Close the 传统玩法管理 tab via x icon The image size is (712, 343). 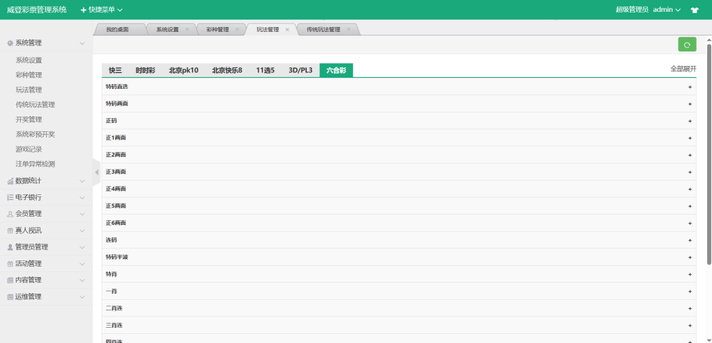[348, 30]
